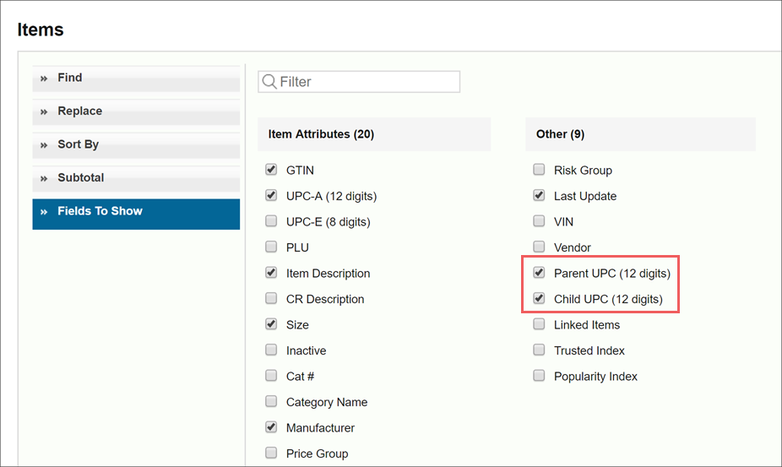
Task: Click the double-chevron icon beside Sort By
Action: tap(44, 145)
